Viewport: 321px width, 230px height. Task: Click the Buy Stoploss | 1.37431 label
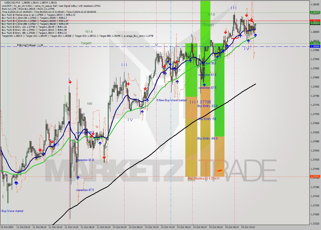(204, 178)
